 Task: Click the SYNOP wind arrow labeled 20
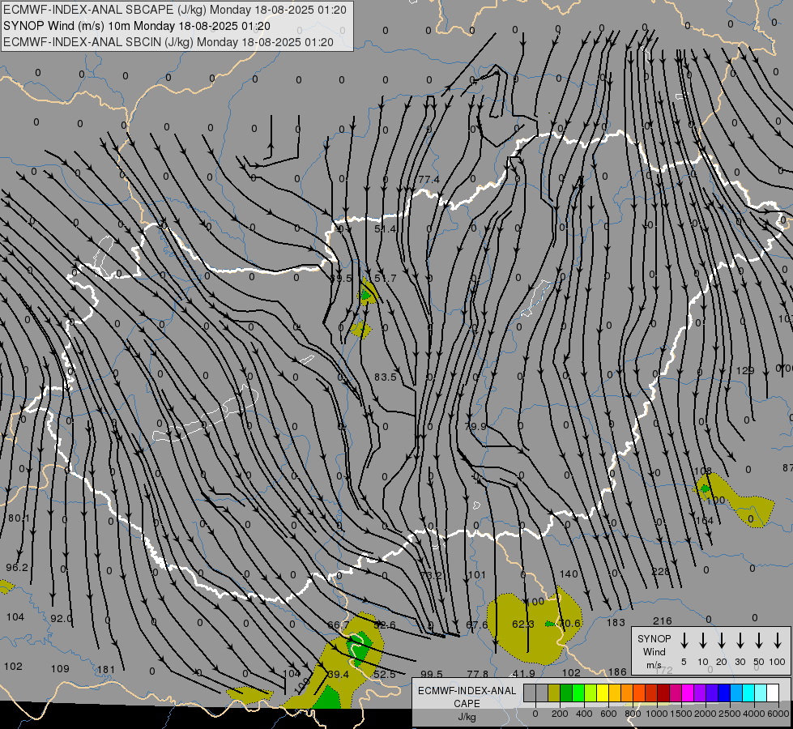pos(722,641)
